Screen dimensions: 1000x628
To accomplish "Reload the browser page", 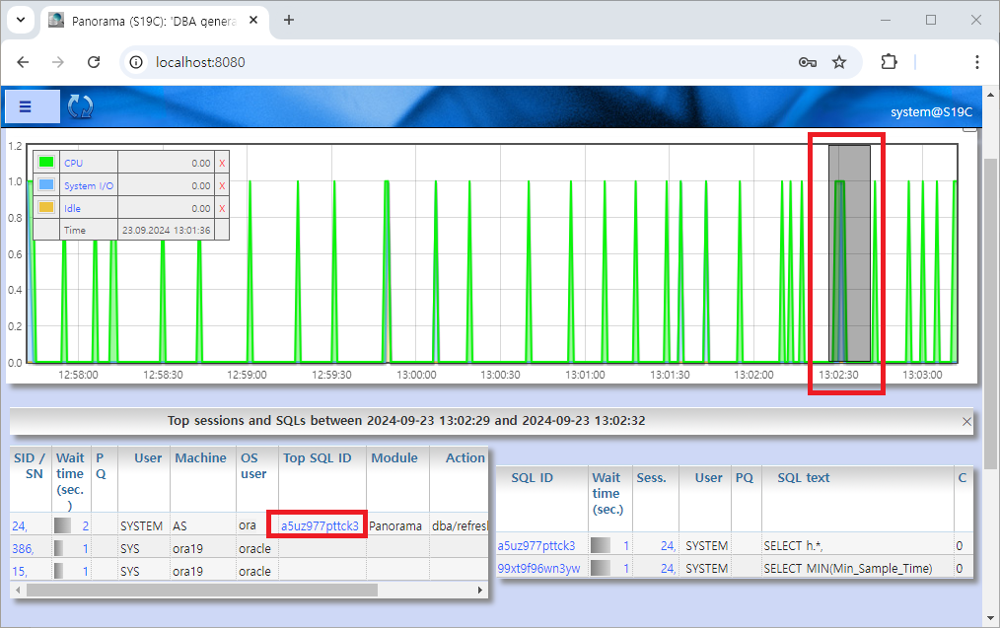I will pos(94,62).
